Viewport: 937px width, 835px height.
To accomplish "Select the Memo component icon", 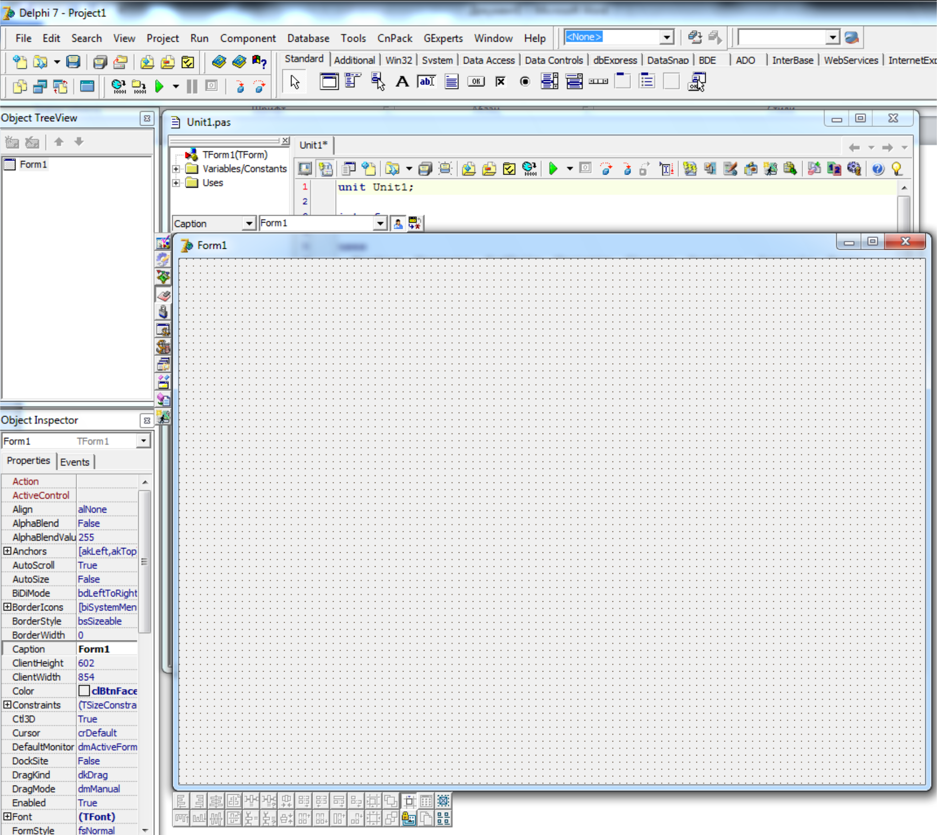I will tap(451, 81).
